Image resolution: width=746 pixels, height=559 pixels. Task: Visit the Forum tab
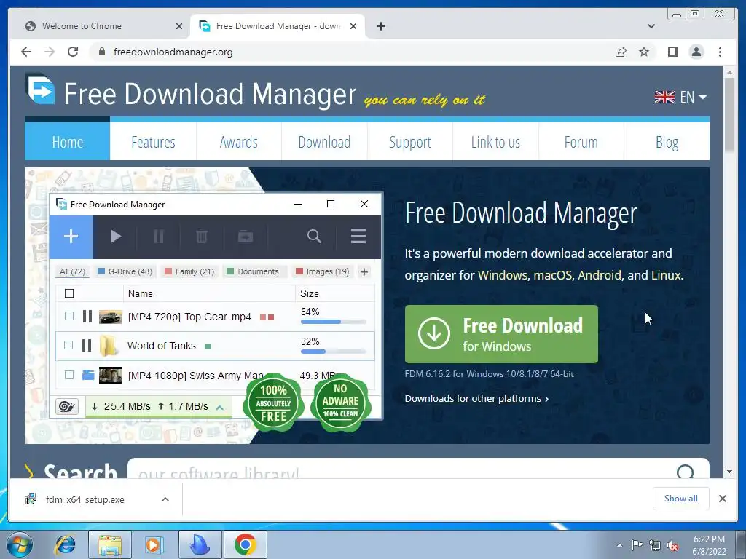(x=581, y=142)
